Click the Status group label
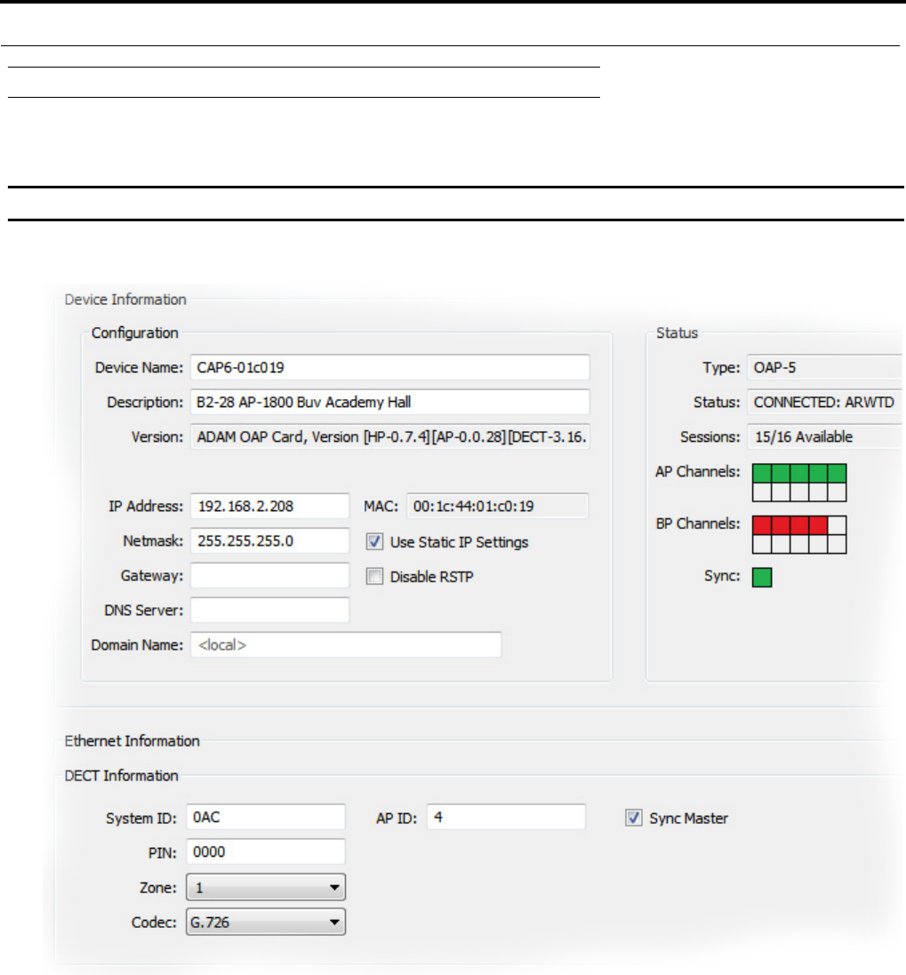 point(677,332)
